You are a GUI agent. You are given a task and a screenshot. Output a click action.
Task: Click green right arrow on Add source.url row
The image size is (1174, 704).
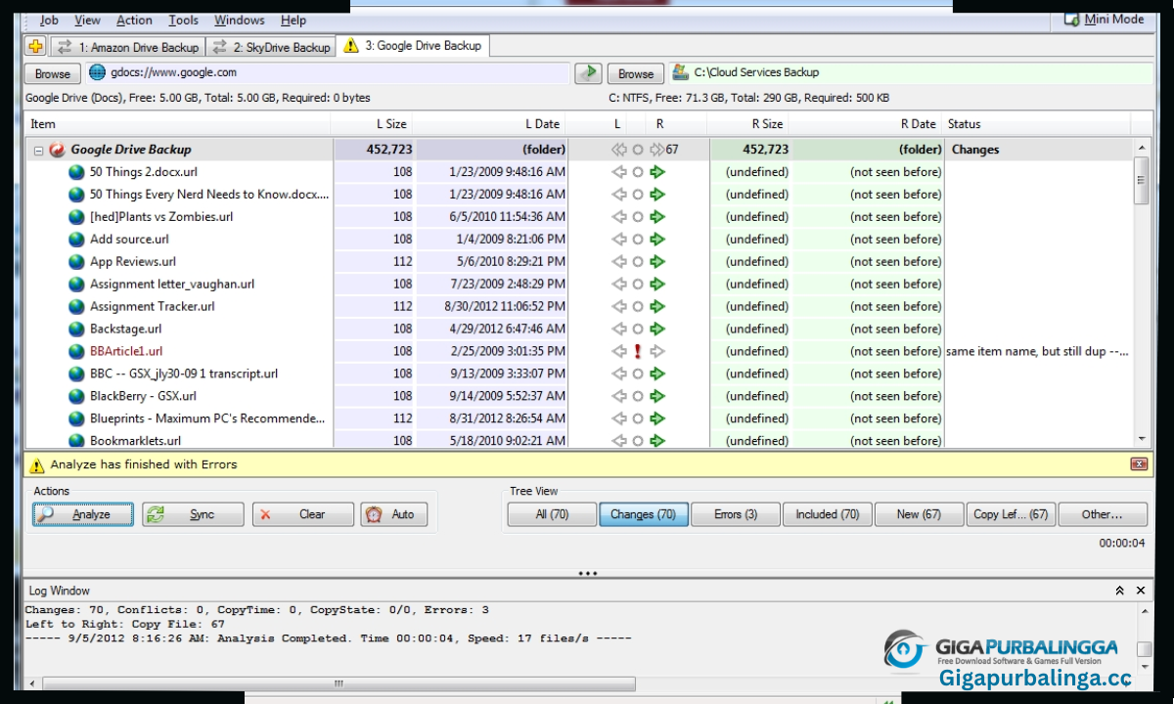pyautogui.click(x=656, y=240)
